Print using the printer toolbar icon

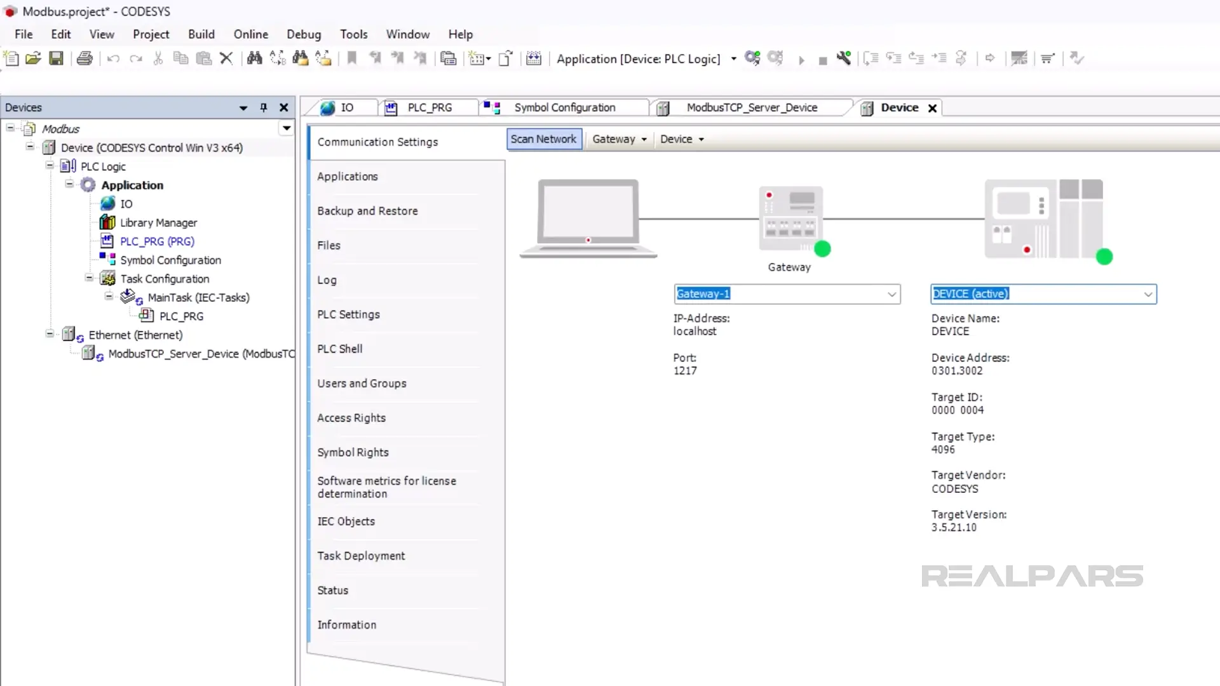coord(85,58)
